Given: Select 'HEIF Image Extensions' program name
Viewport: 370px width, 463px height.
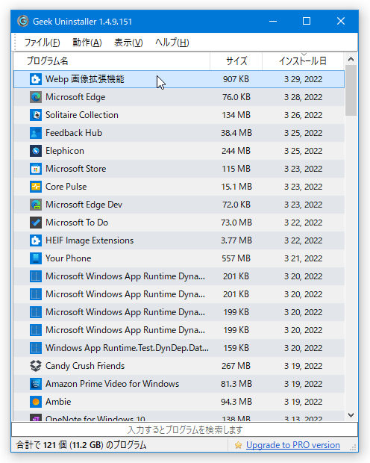Looking at the screenshot, I should 90,240.
